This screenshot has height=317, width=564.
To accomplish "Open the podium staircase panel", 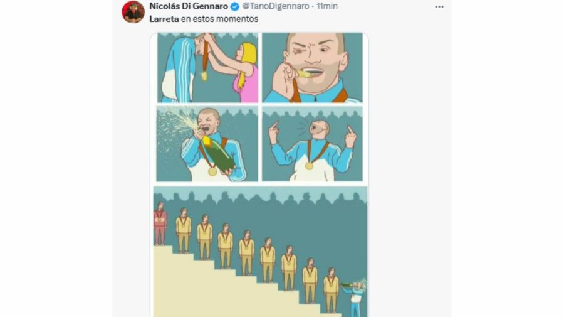I will [260, 251].
